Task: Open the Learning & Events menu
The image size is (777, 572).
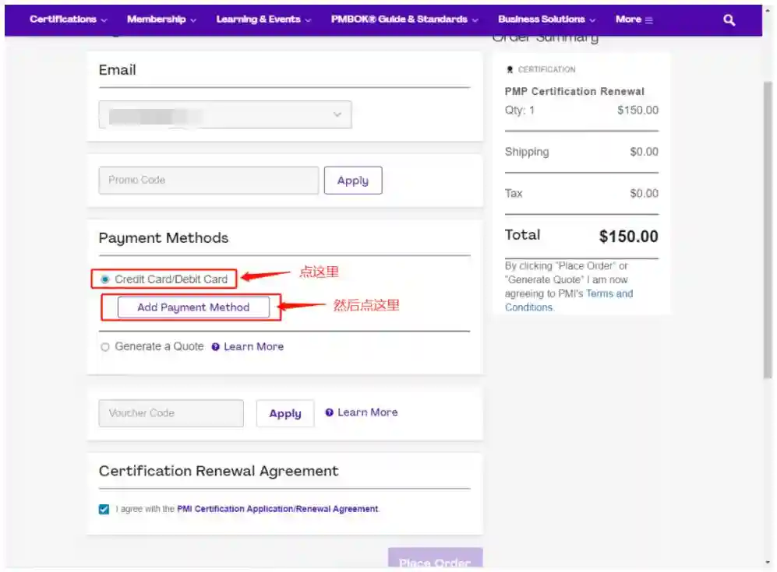Action: (263, 19)
